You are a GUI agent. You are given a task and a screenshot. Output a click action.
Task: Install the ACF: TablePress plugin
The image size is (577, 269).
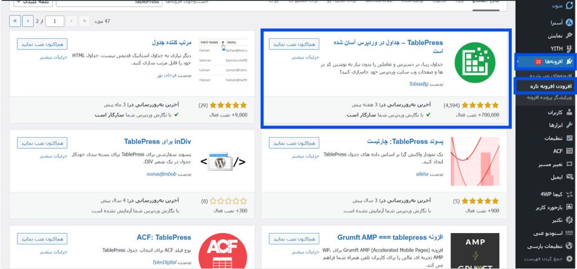42,239
